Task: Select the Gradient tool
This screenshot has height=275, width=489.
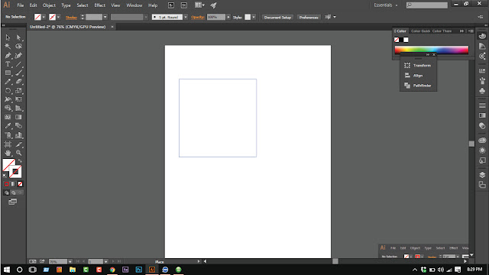Action: [18, 117]
